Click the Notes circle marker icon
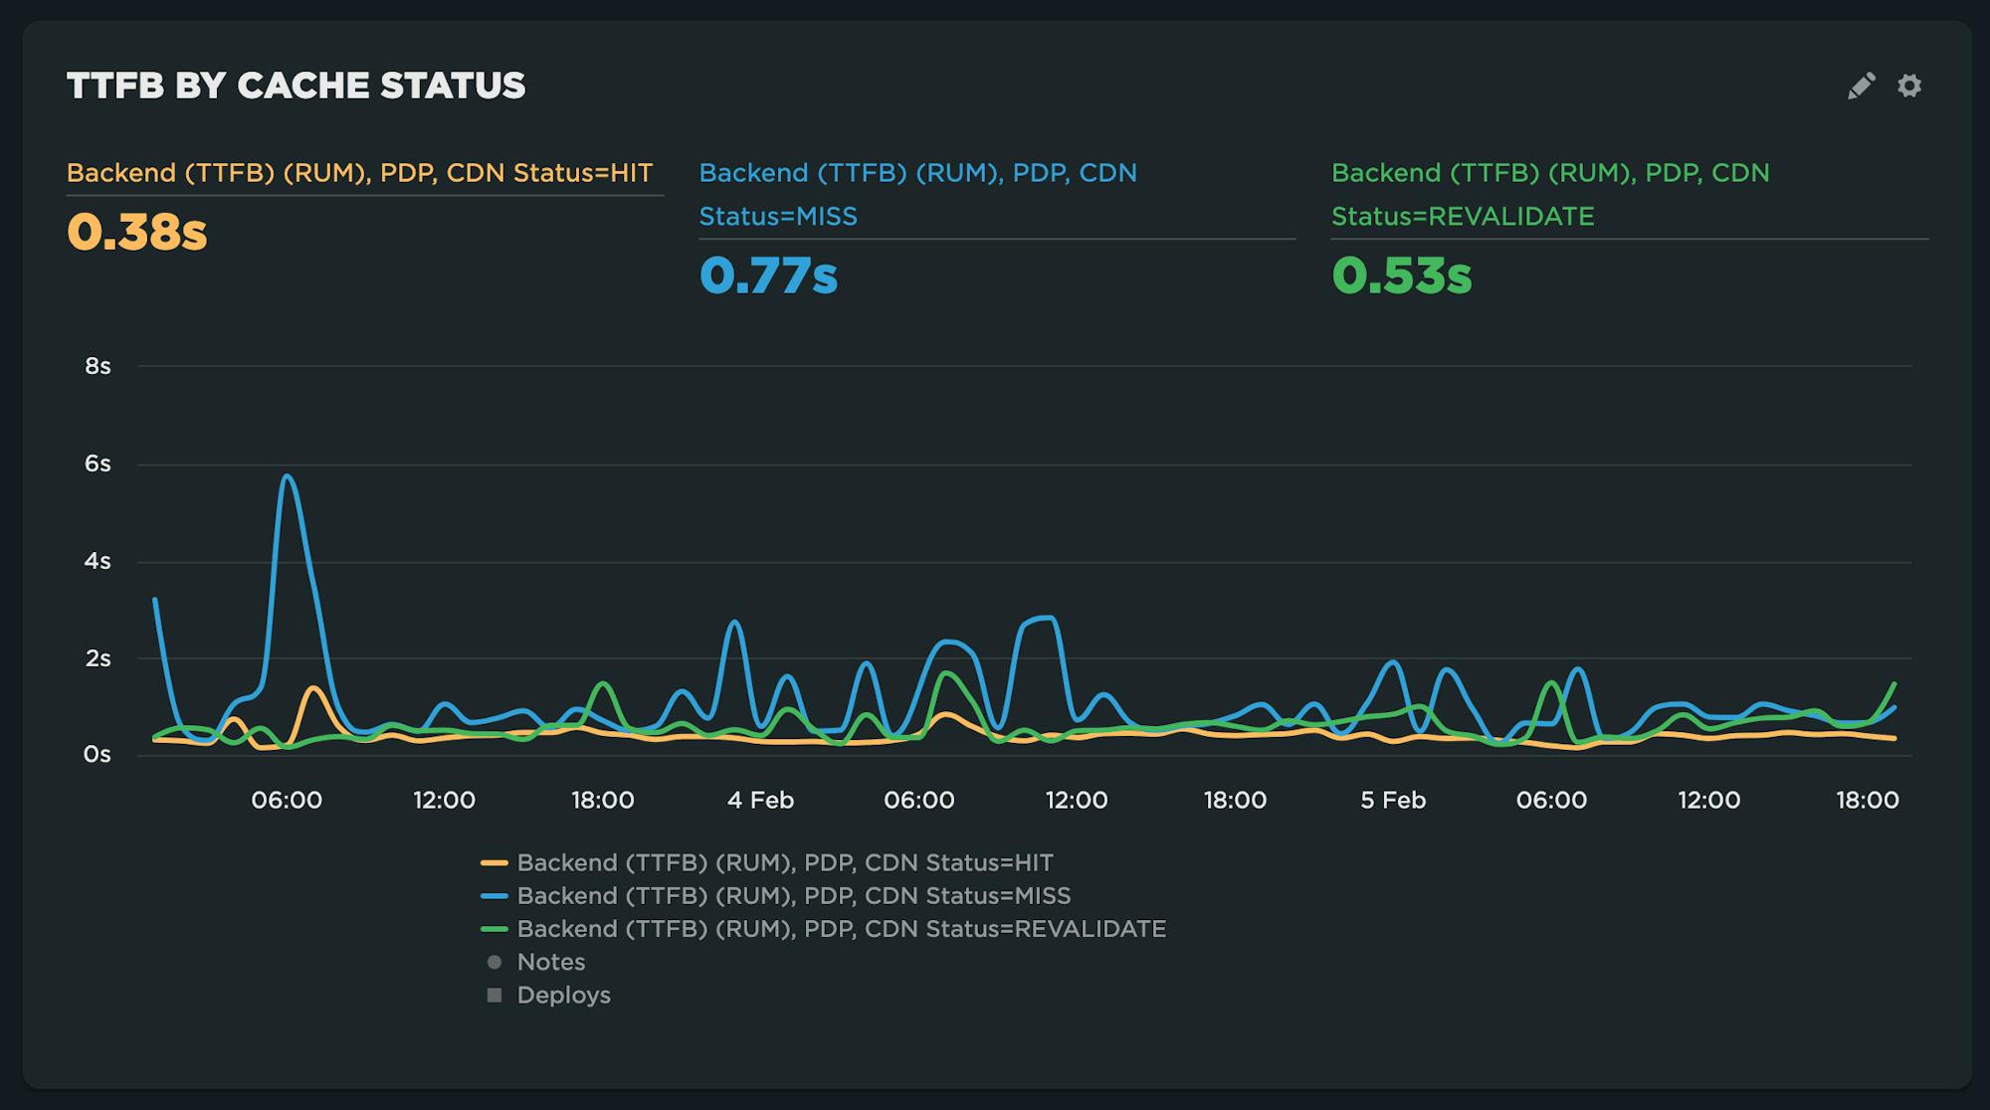 click(494, 961)
